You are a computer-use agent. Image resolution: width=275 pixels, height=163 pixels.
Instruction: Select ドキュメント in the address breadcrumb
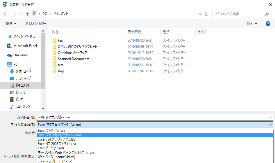pyautogui.click(x=61, y=14)
